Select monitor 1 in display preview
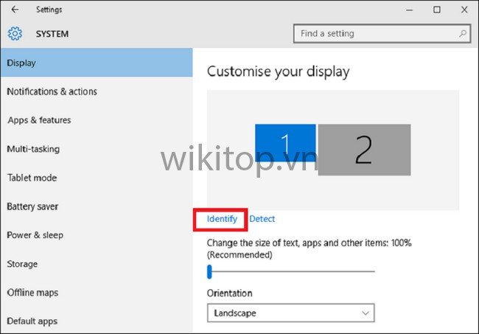479x334 pixels. point(285,148)
